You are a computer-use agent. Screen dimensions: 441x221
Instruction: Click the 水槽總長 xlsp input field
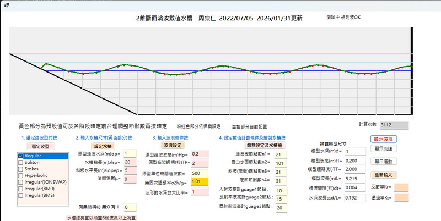(130, 162)
